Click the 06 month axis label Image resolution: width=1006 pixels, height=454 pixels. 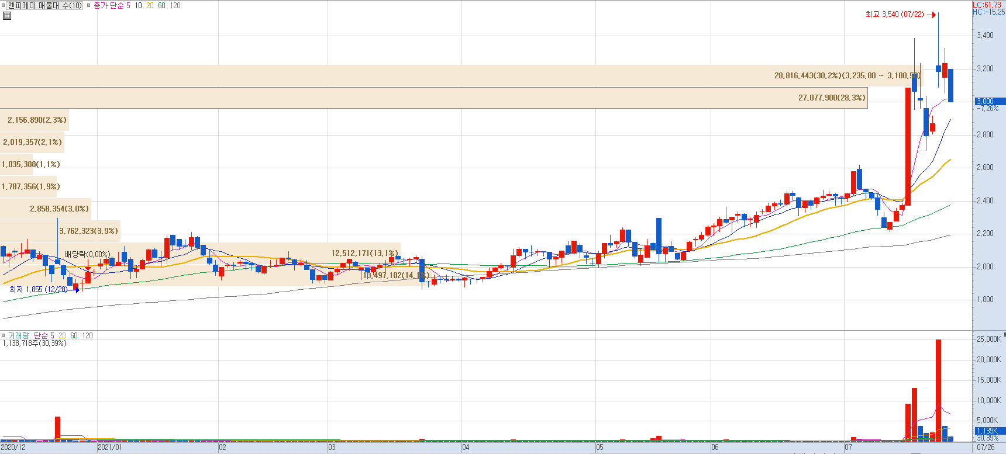coord(715,448)
